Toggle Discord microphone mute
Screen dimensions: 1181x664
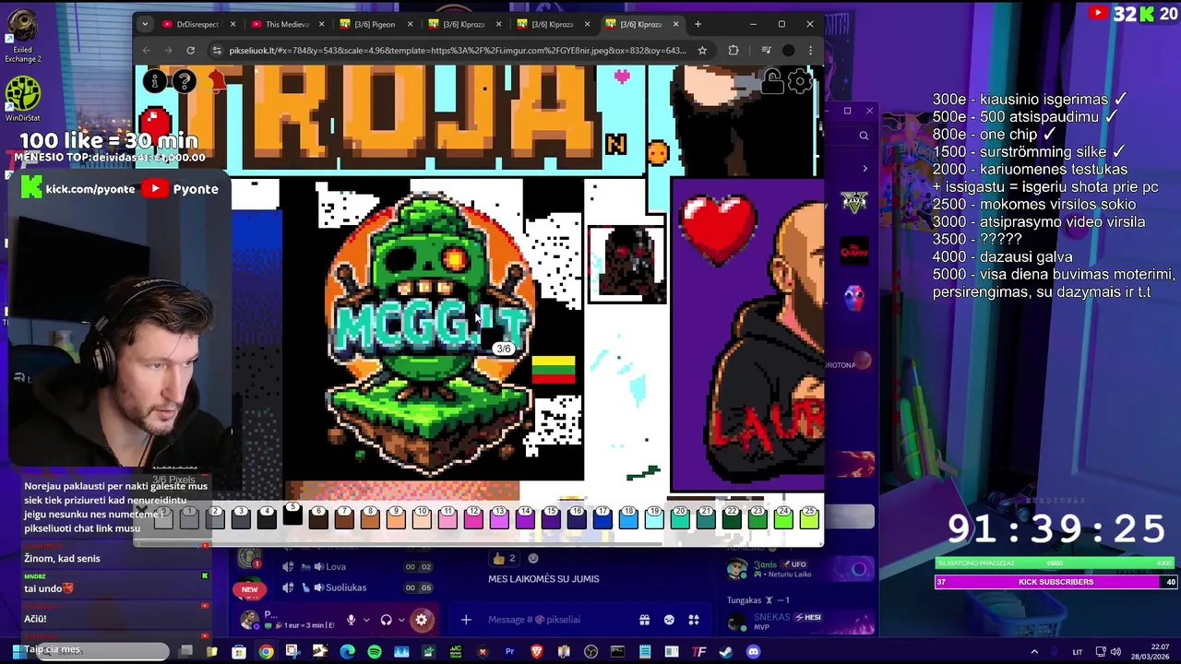click(351, 620)
